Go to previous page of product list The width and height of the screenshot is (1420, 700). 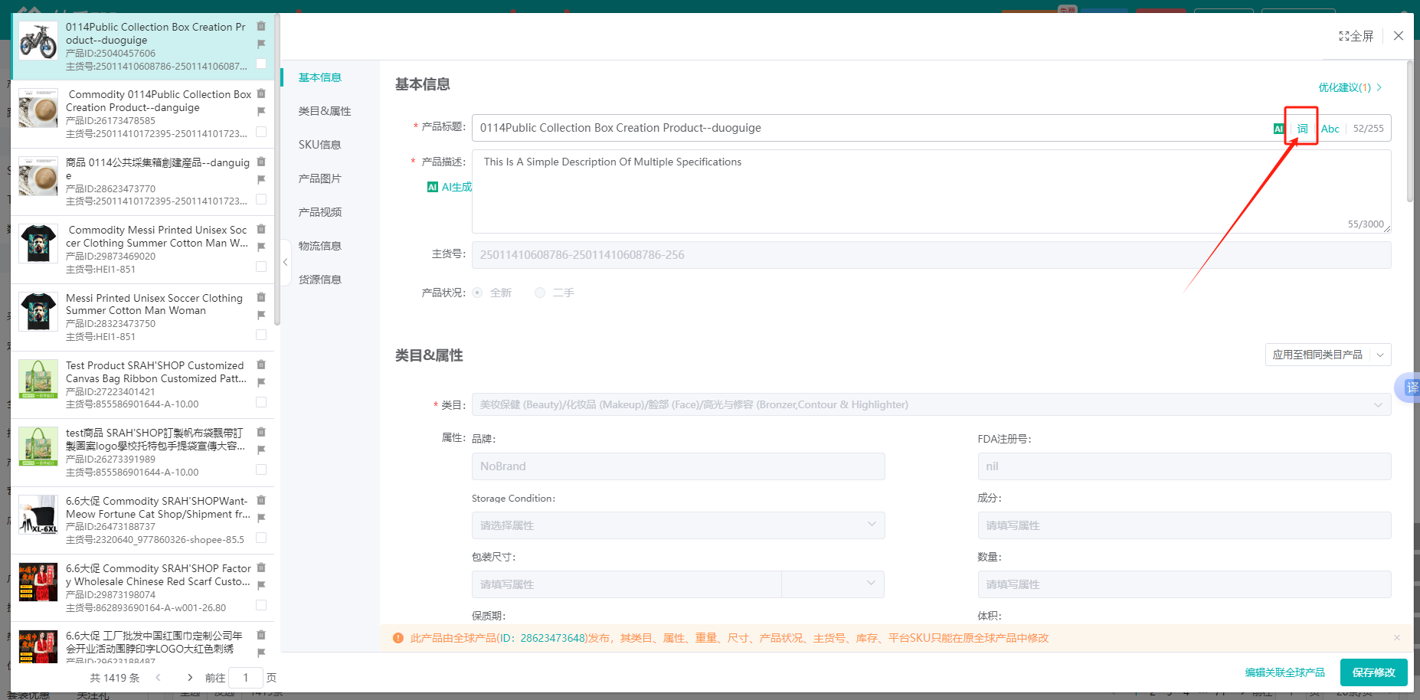158,678
